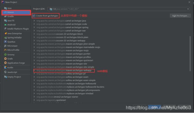Toggle Create from archetype checkbox
The height and width of the screenshot is (113, 194).
34,16
